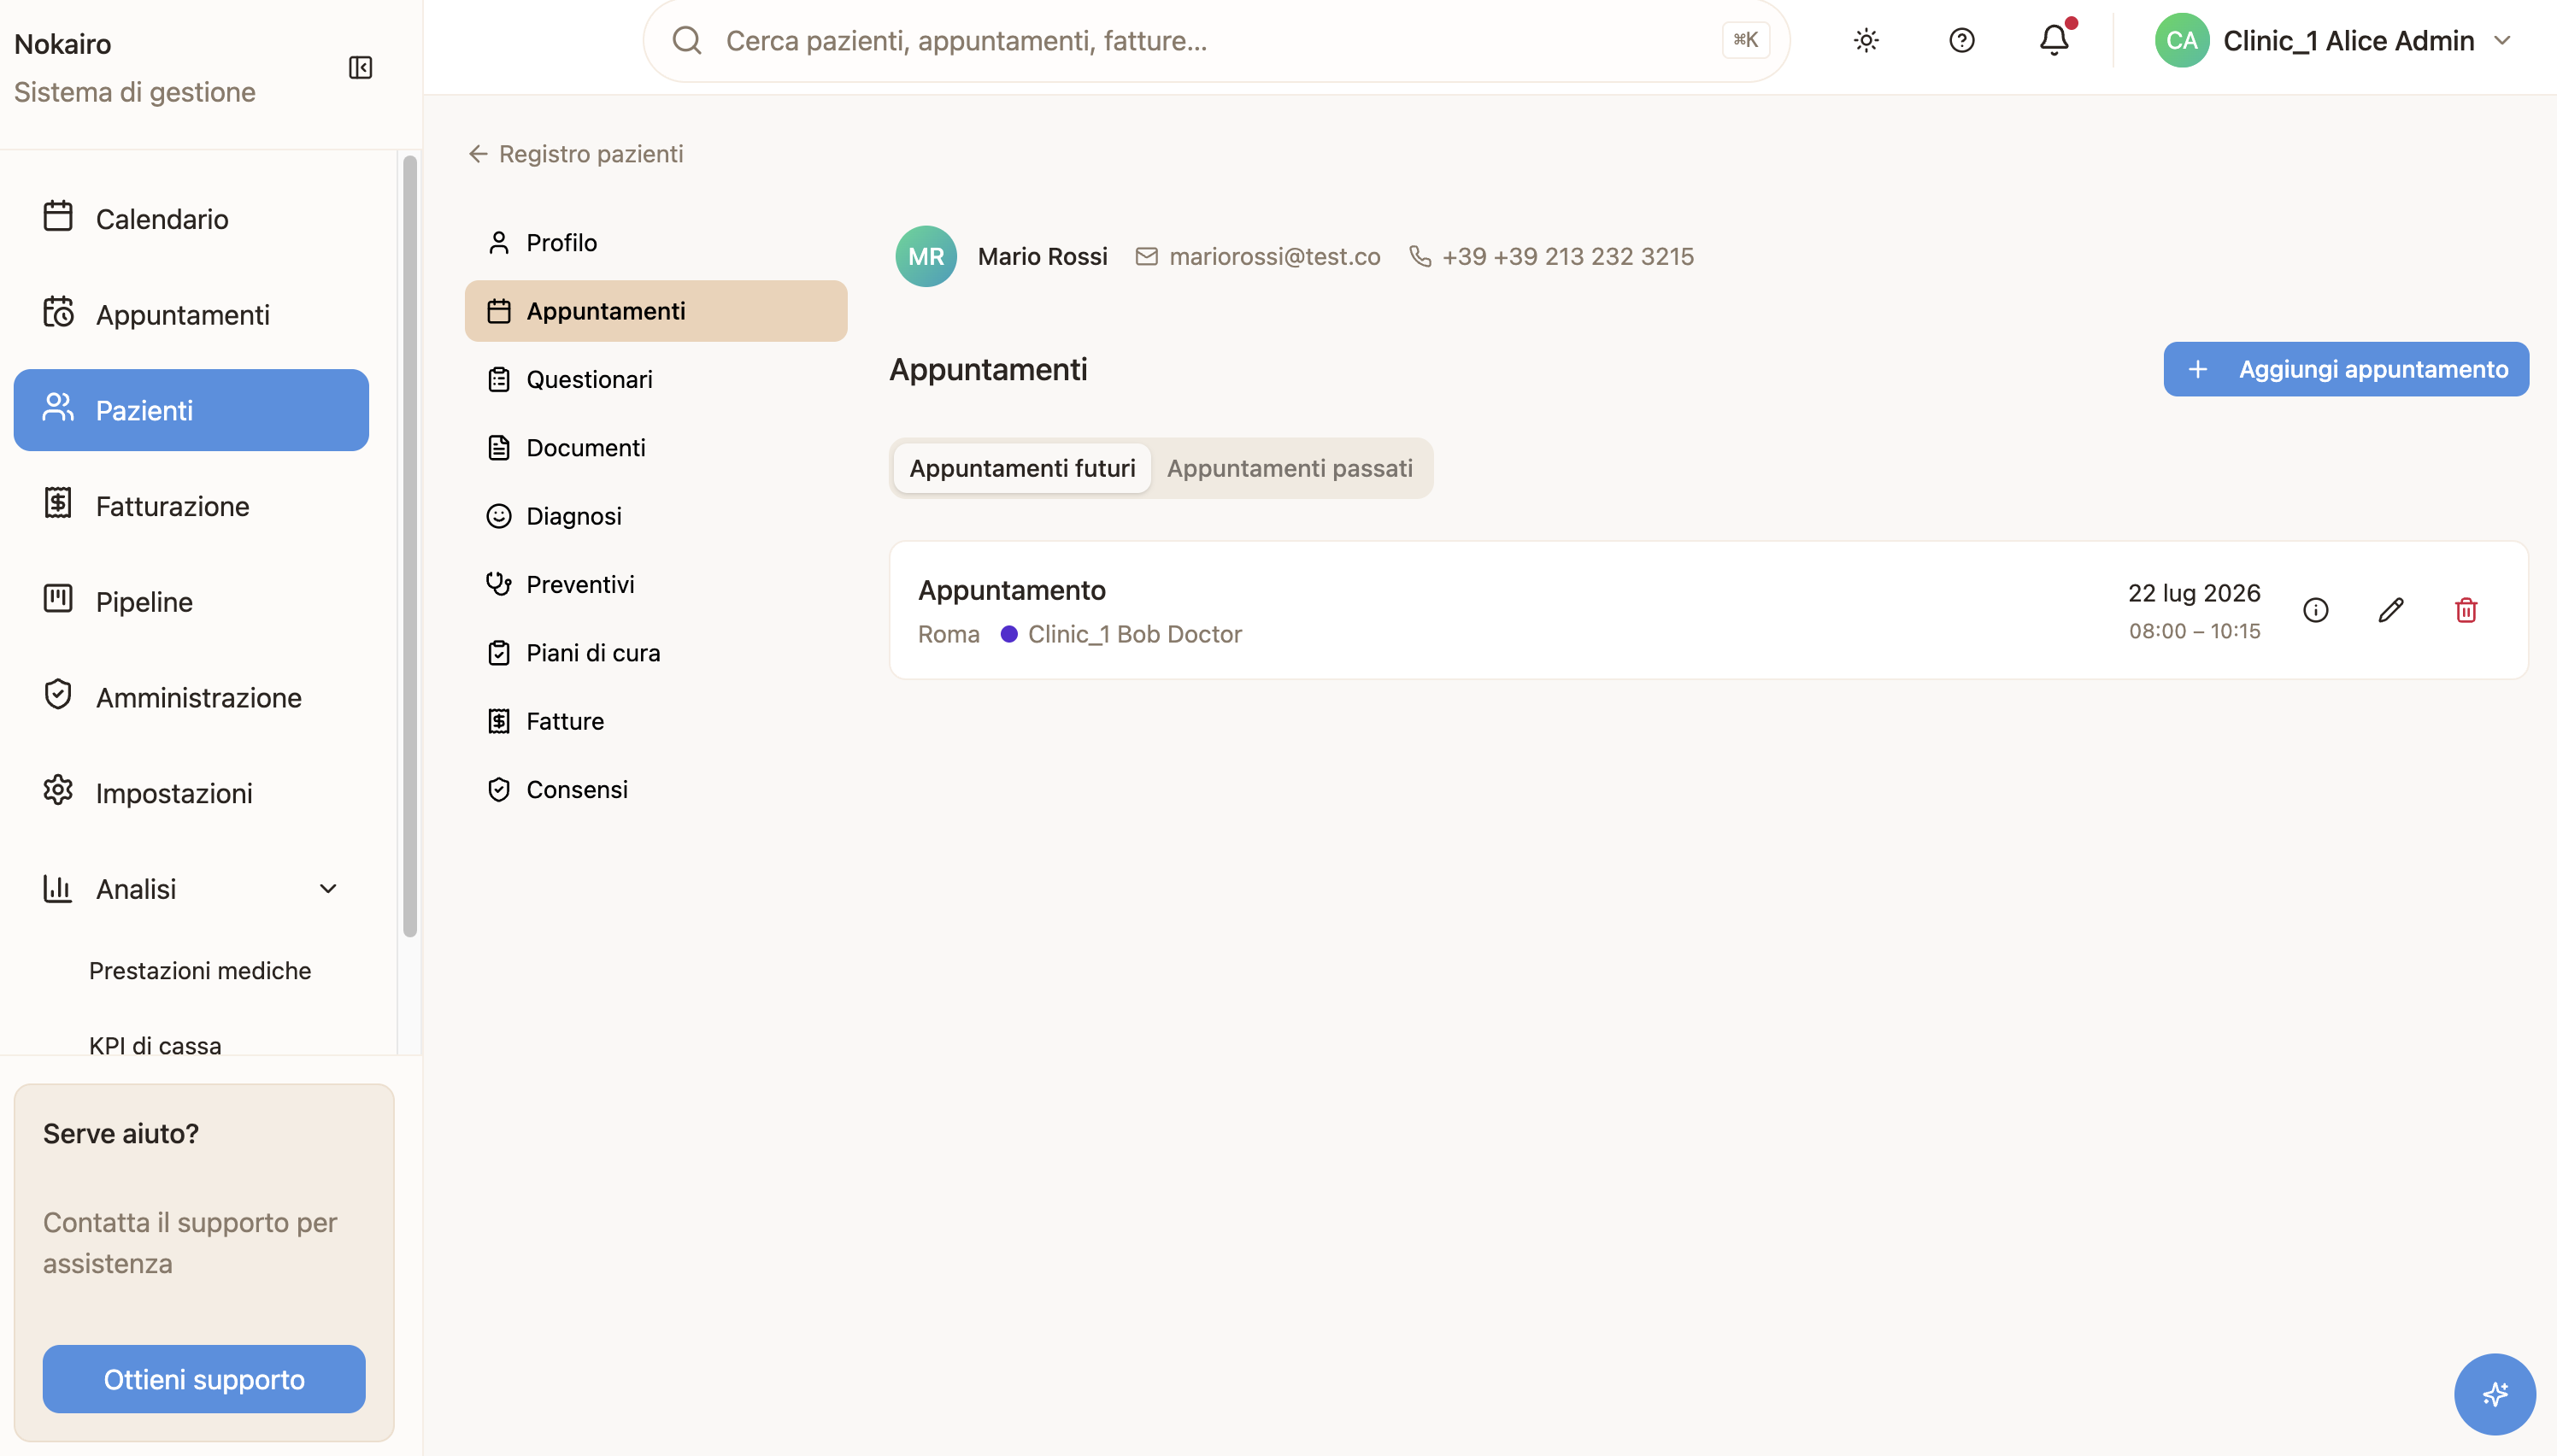Screen dimensions: 2557x1456
Task: Click Aggiungi appuntamento button
Action: pos(2346,369)
